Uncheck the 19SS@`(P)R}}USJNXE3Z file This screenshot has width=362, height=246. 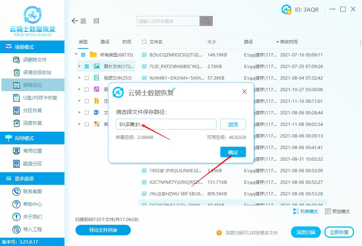tap(144, 171)
